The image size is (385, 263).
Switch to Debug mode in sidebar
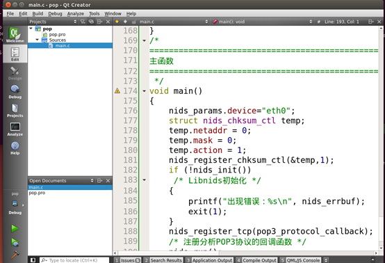(x=15, y=92)
